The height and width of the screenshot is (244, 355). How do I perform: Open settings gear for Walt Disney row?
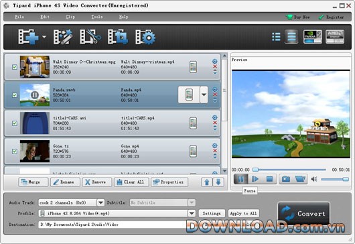[x=215, y=61]
